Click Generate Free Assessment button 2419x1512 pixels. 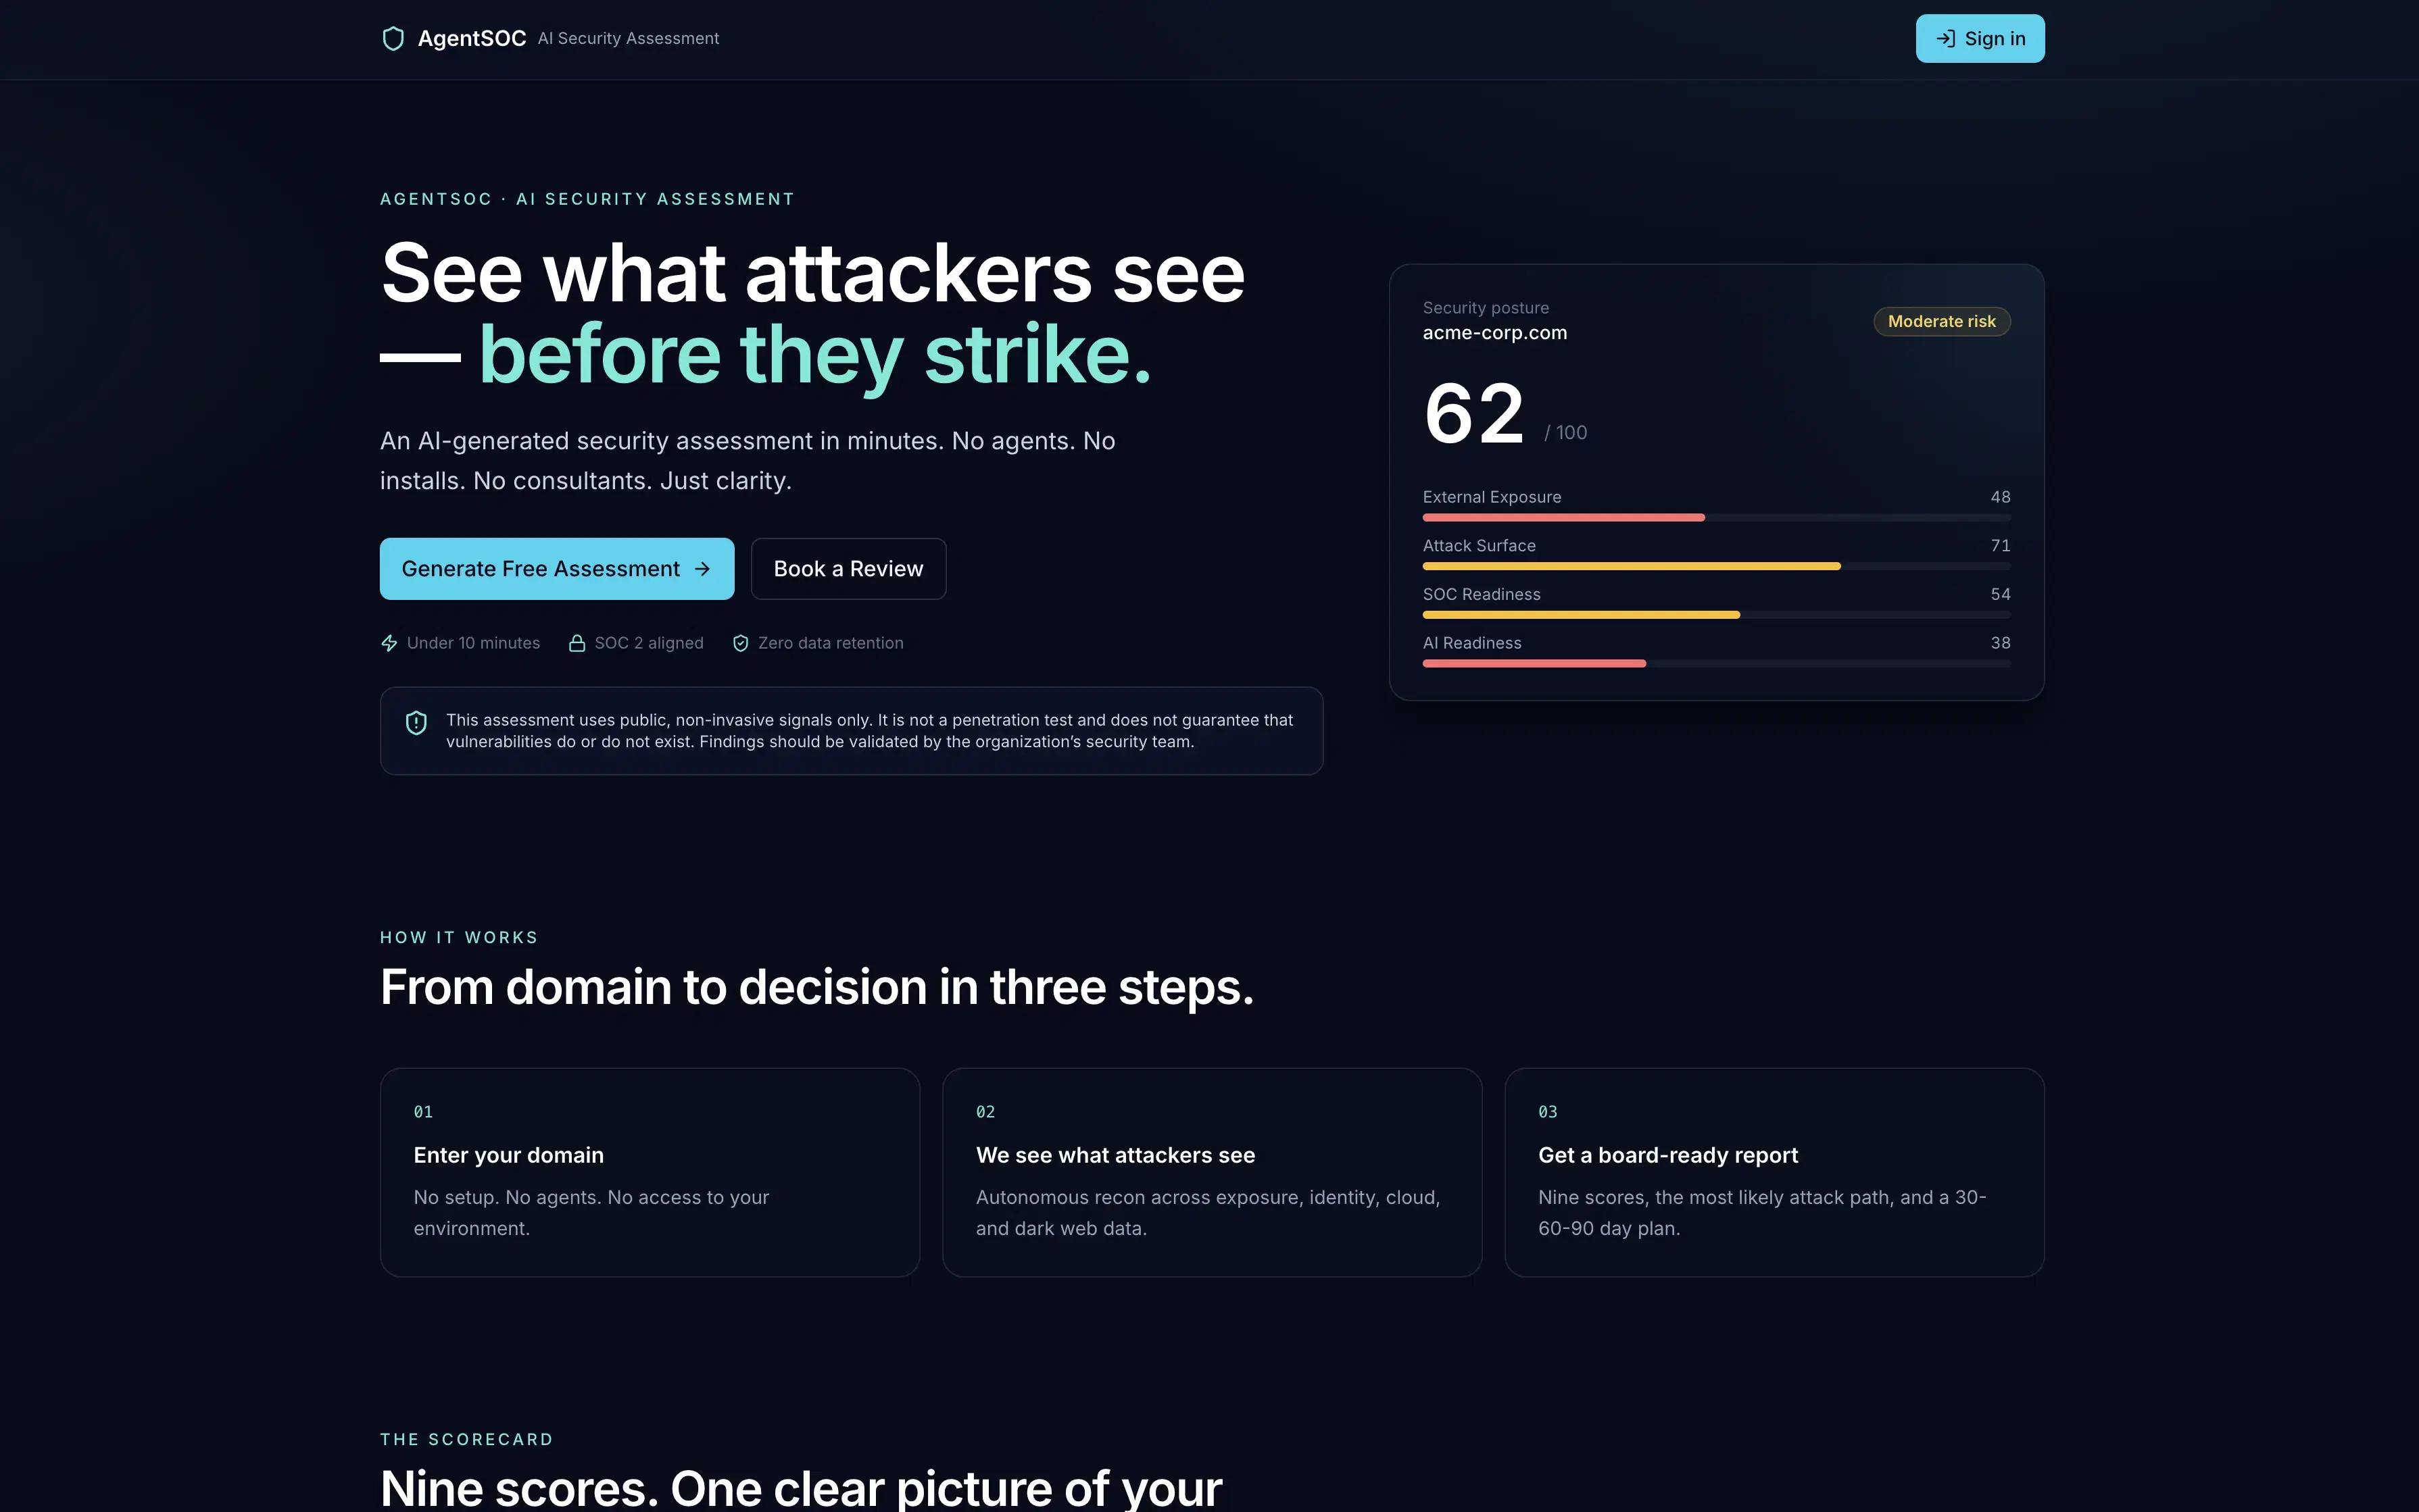[x=556, y=569]
